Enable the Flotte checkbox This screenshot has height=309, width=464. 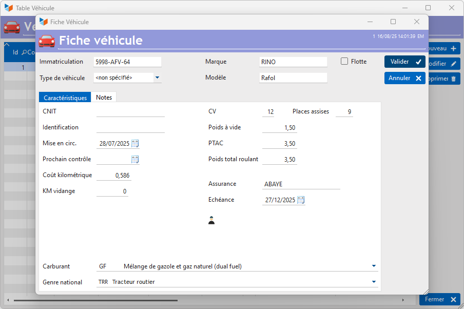coord(344,61)
